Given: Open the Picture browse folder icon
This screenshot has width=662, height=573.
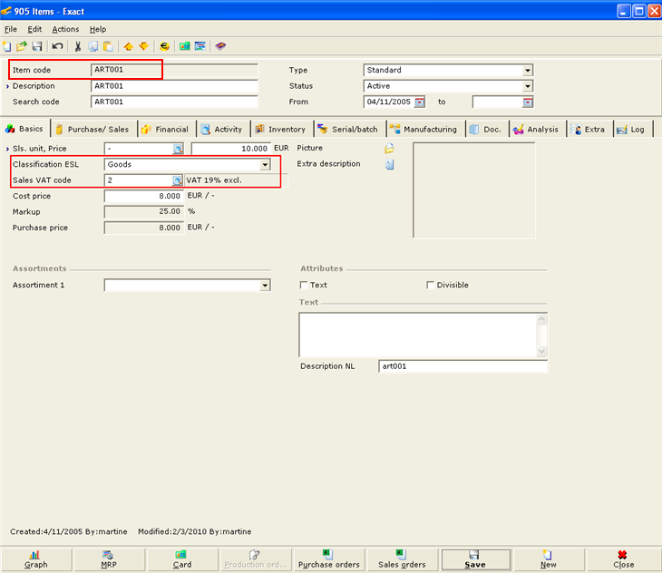Looking at the screenshot, I should coord(390,148).
